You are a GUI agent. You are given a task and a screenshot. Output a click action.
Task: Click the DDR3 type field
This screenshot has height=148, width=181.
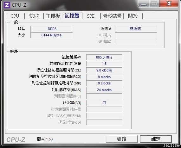coord(52,29)
